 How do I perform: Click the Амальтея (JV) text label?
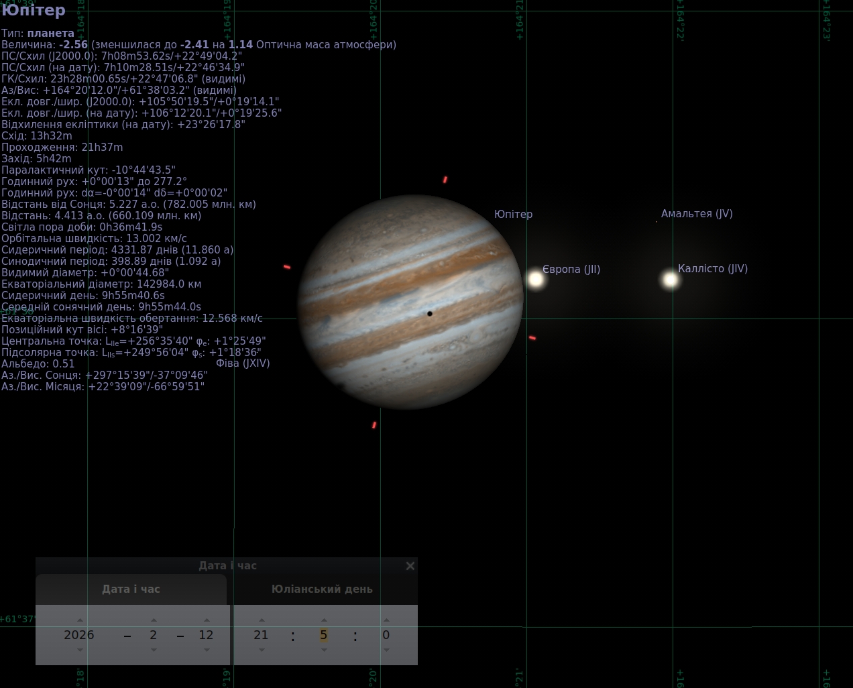pos(697,214)
